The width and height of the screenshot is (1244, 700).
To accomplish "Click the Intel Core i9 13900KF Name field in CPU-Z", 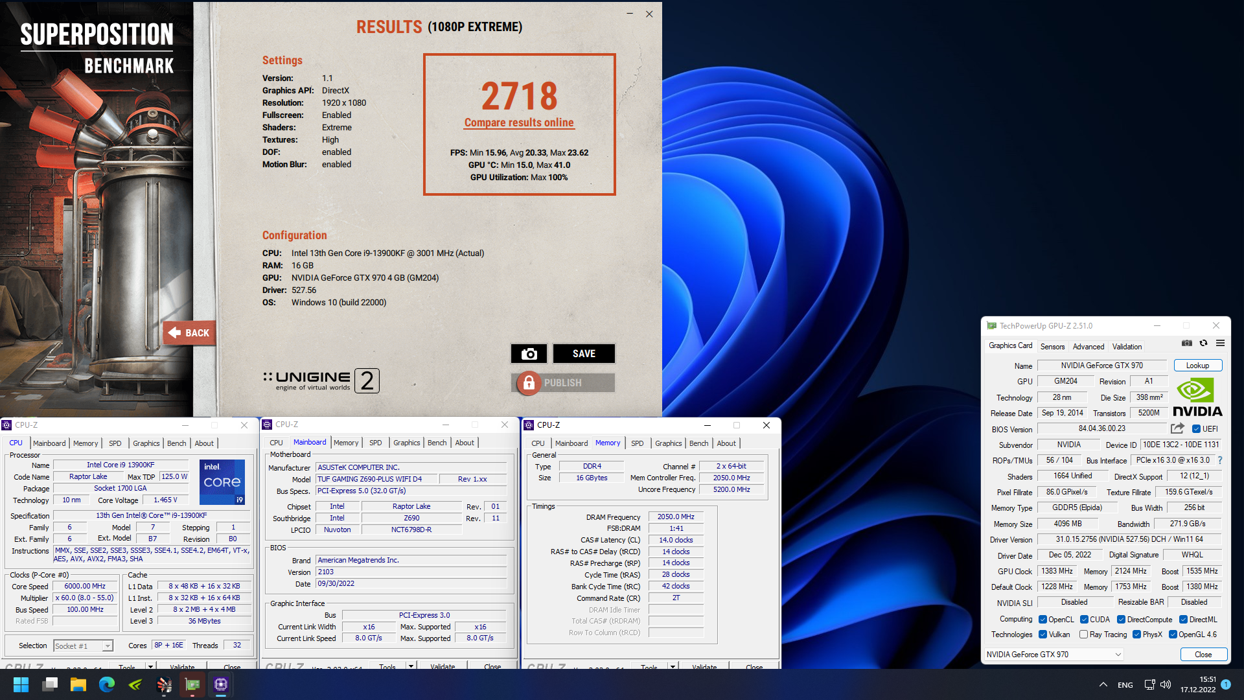I will coord(121,465).
